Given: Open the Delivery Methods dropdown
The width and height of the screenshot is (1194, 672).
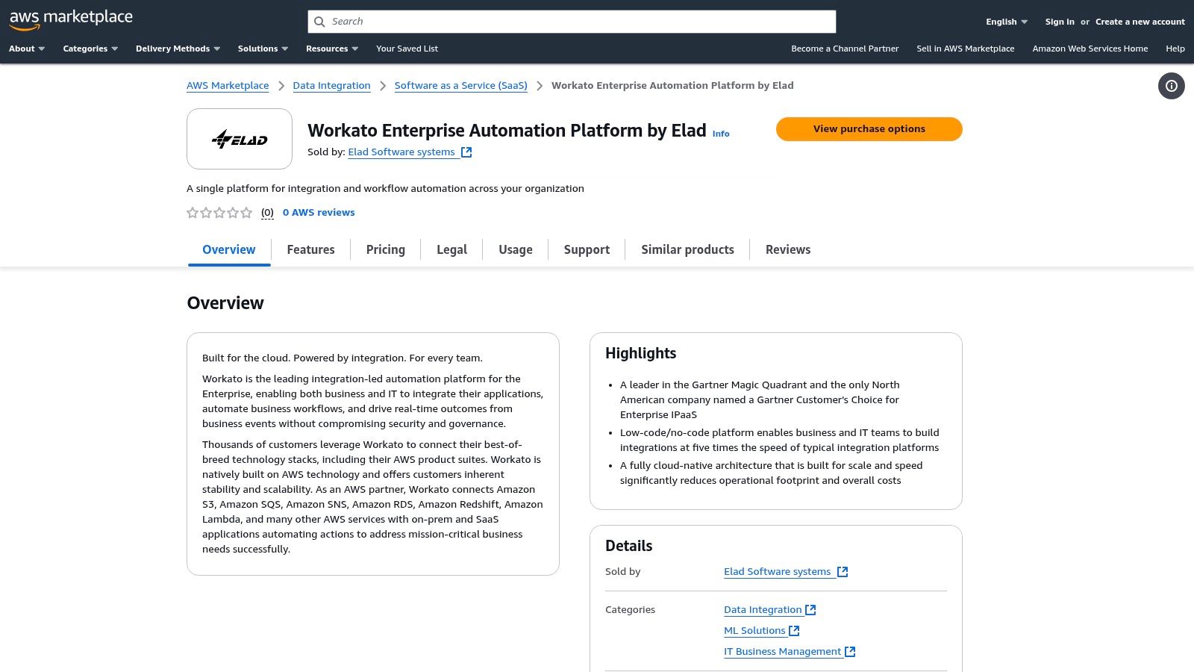Looking at the screenshot, I should point(177,49).
